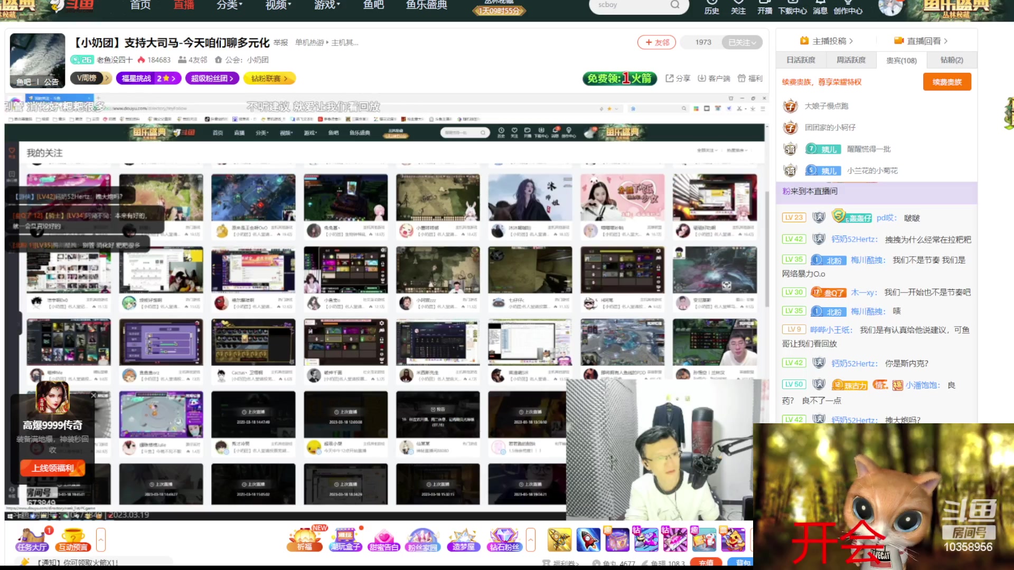The height and width of the screenshot is (570, 1014).
Task: Click 客户端 client download icon
Action: pyautogui.click(x=714, y=78)
